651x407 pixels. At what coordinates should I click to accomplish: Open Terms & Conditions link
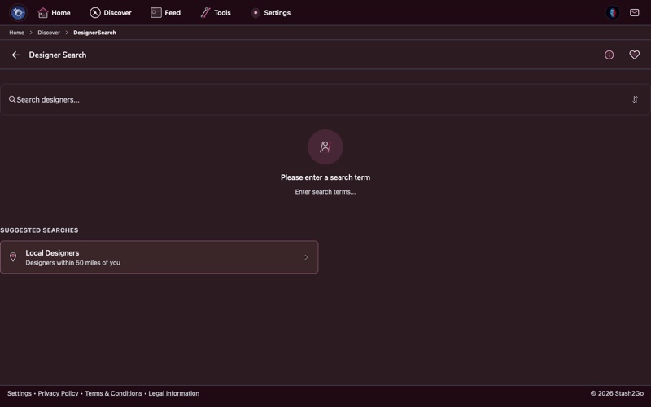pos(113,393)
